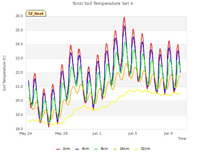
Task: Click the highest red 2cm peak near 26
Action: 124,17
